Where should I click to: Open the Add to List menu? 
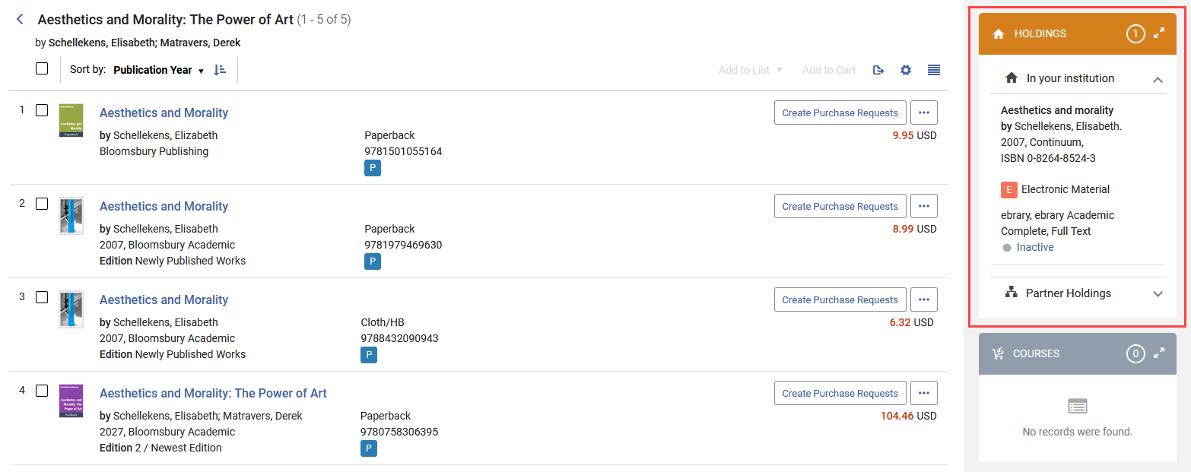pos(750,70)
